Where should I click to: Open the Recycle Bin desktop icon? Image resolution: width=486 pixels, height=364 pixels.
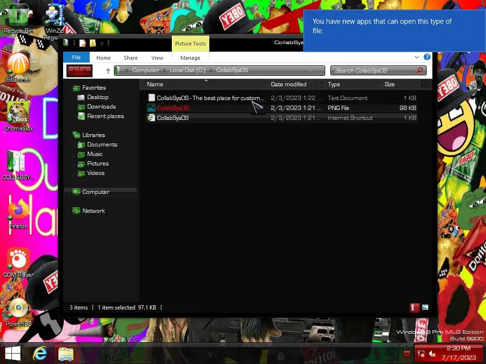pos(18,18)
